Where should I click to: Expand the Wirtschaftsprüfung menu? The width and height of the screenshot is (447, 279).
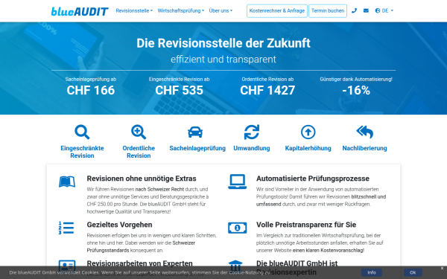coord(181,11)
